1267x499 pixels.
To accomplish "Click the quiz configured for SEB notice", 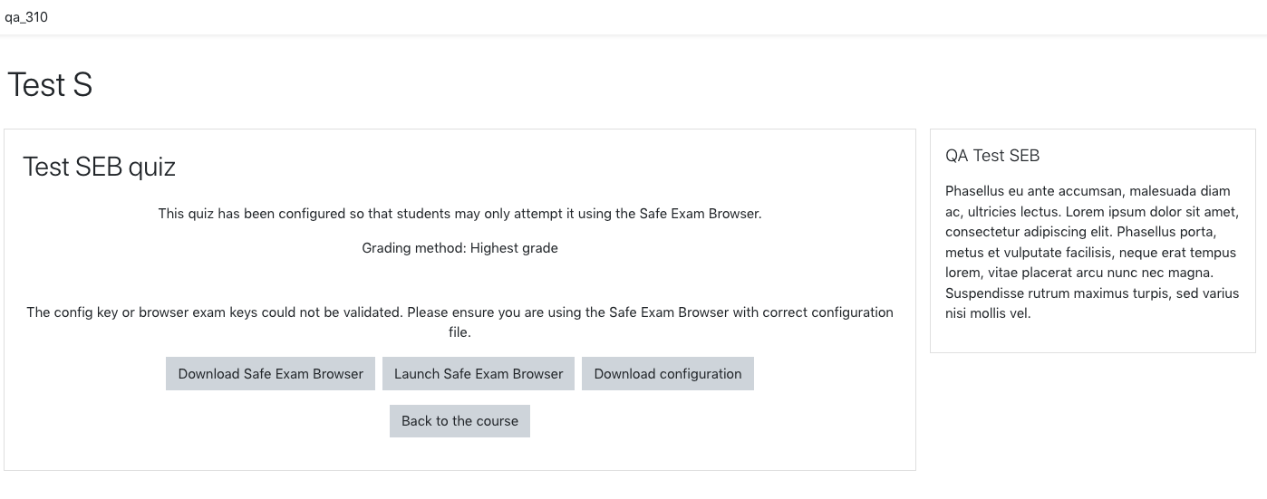I will point(459,214).
